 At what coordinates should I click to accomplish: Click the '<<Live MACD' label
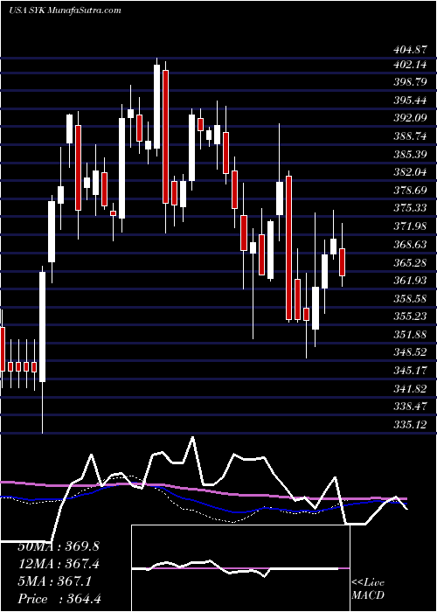tap(368, 589)
